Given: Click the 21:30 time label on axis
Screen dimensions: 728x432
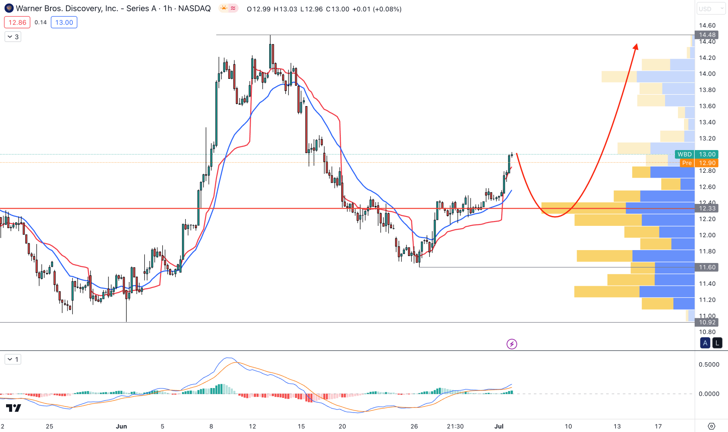Looking at the screenshot, I should coord(455,426).
